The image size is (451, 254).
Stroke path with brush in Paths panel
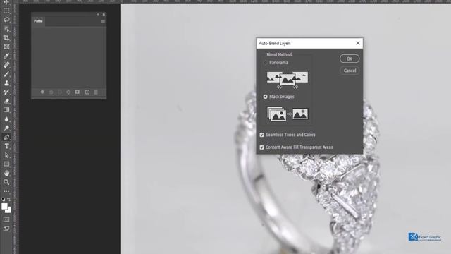pyautogui.click(x=51, y=92)
